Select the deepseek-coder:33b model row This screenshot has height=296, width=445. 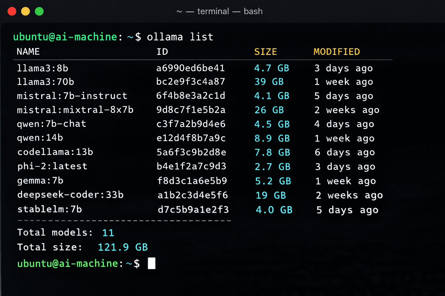(70, 195)
